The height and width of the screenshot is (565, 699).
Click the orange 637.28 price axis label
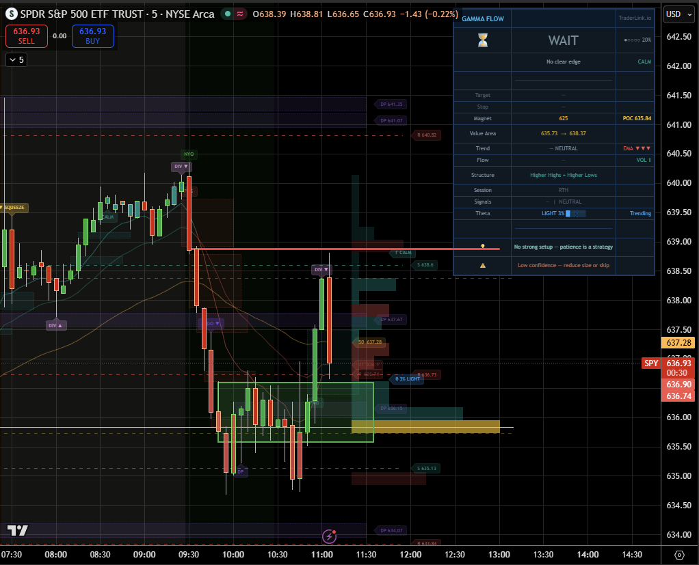[x=678, y=343]
